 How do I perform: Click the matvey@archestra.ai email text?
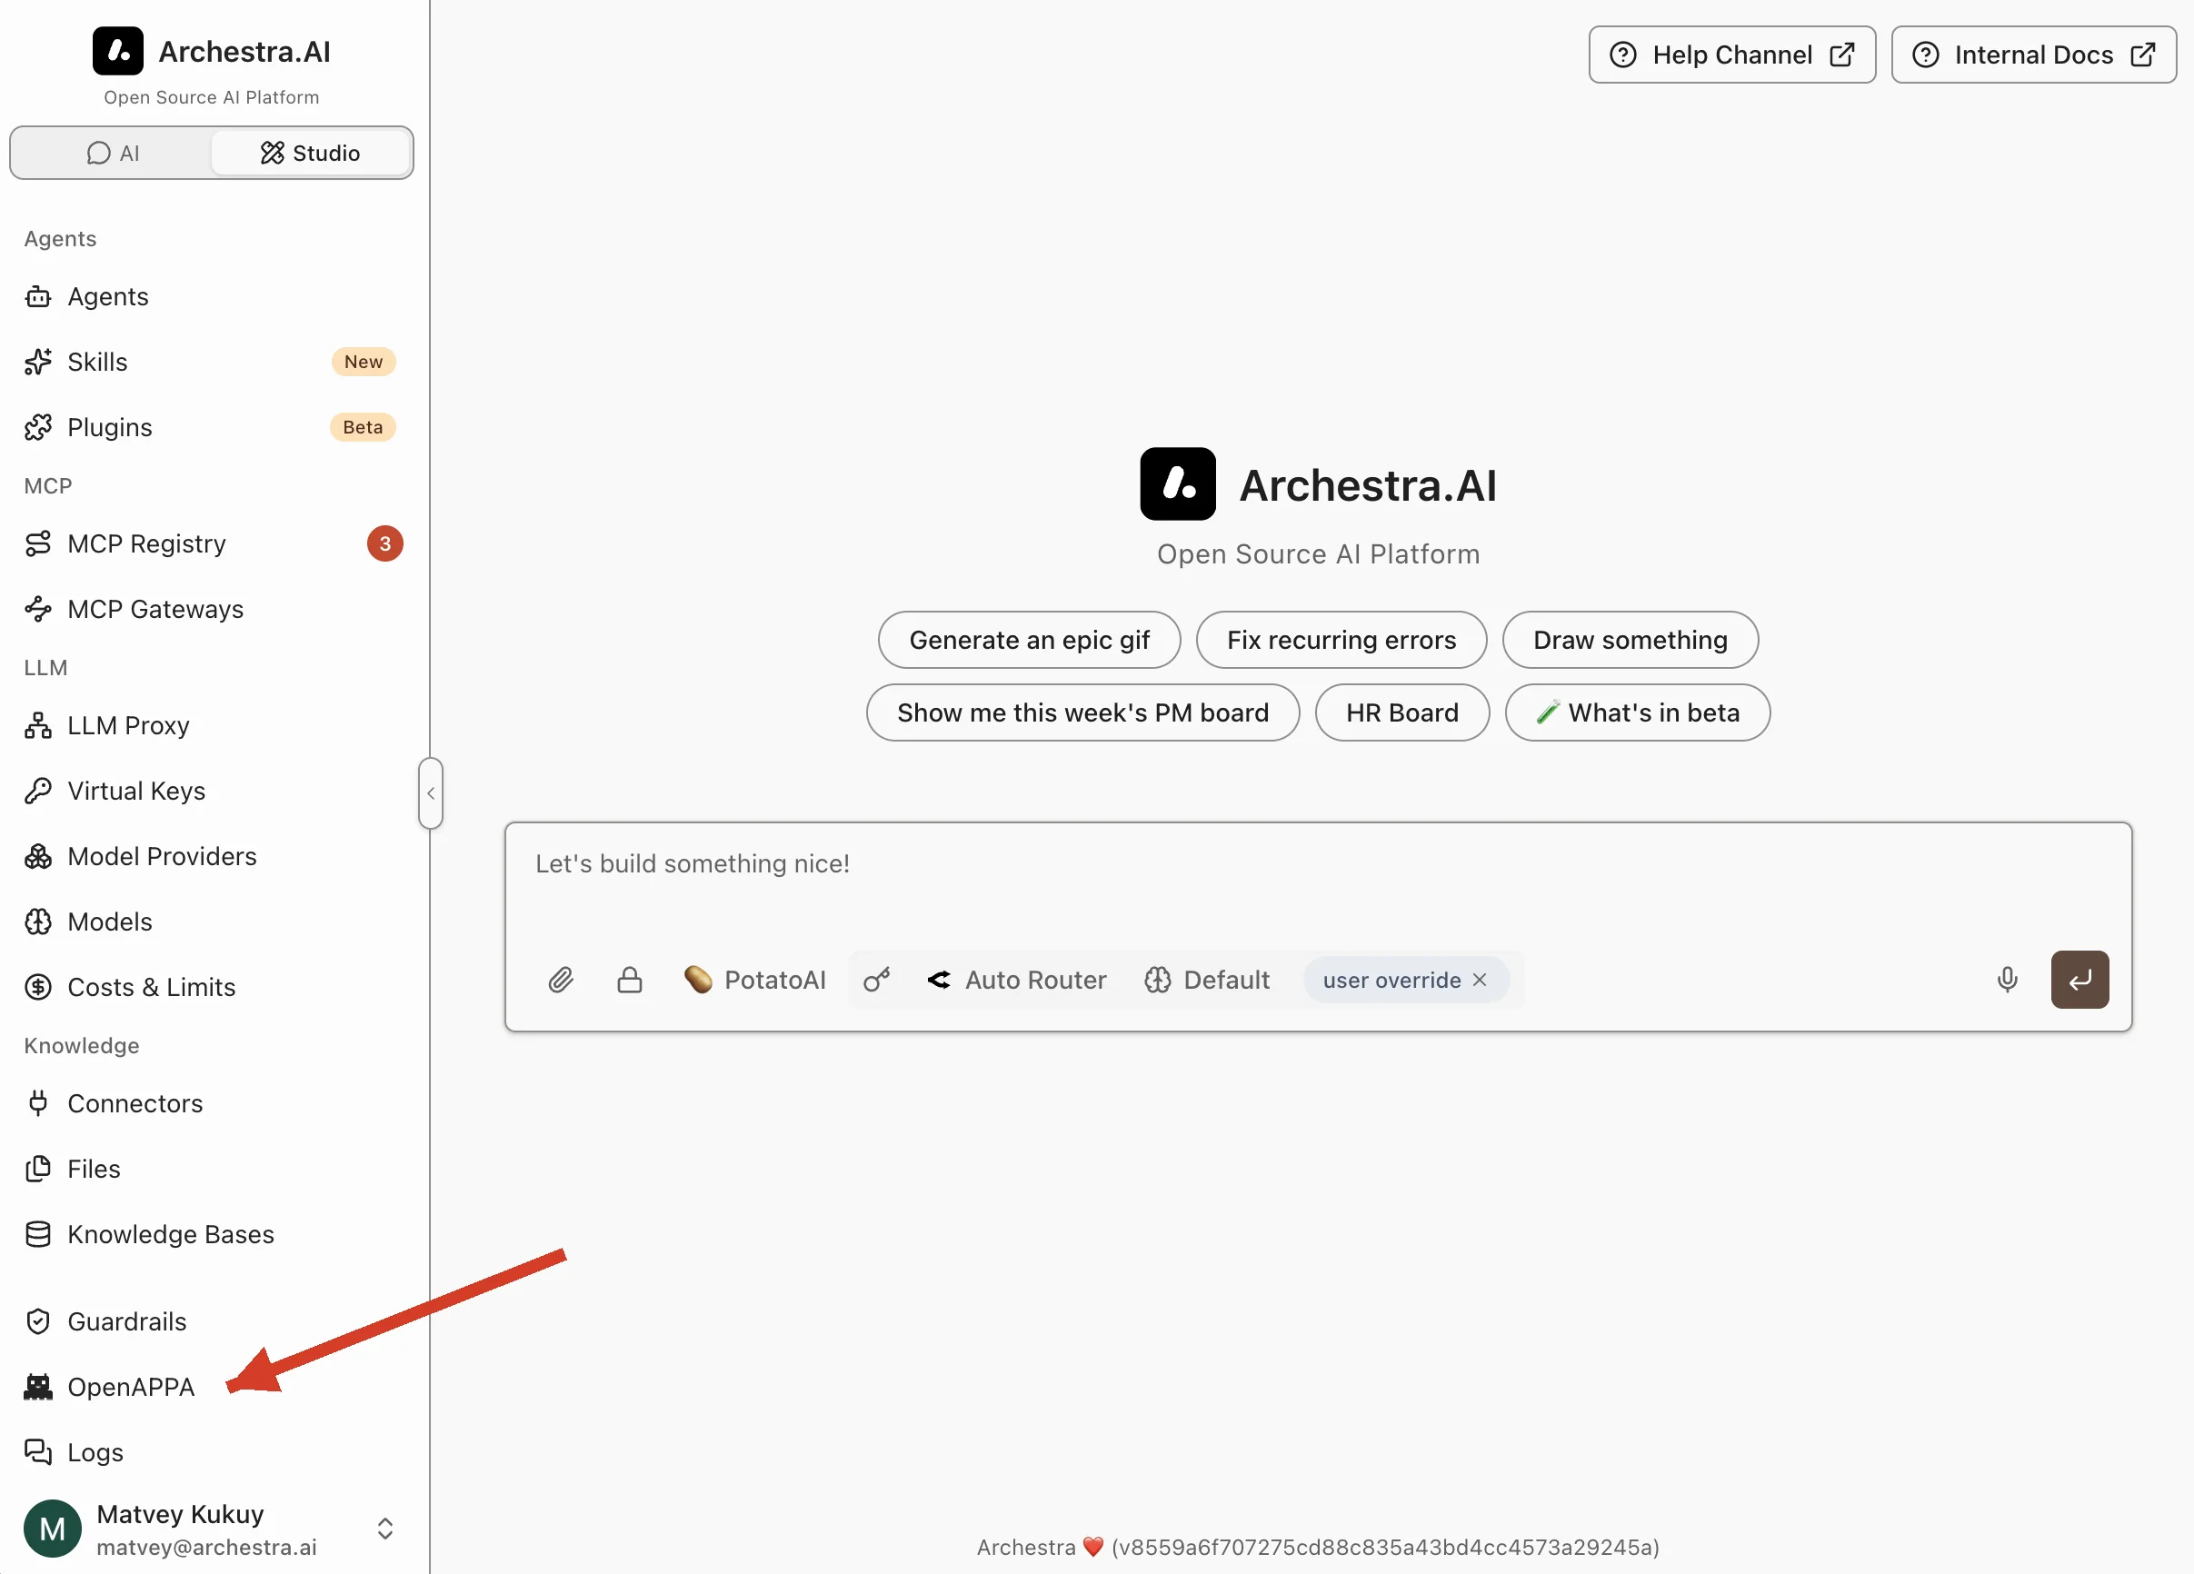coord(207,1547)
